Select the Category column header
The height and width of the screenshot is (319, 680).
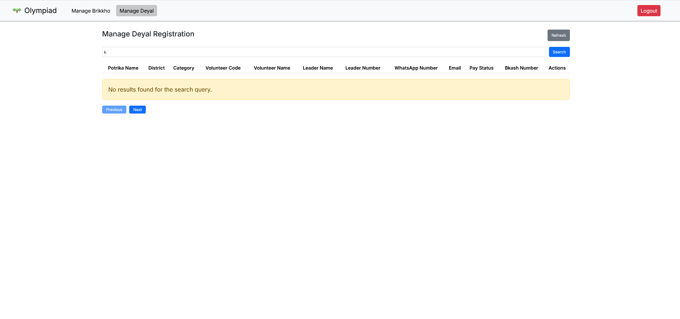click(x=184, y=68)
